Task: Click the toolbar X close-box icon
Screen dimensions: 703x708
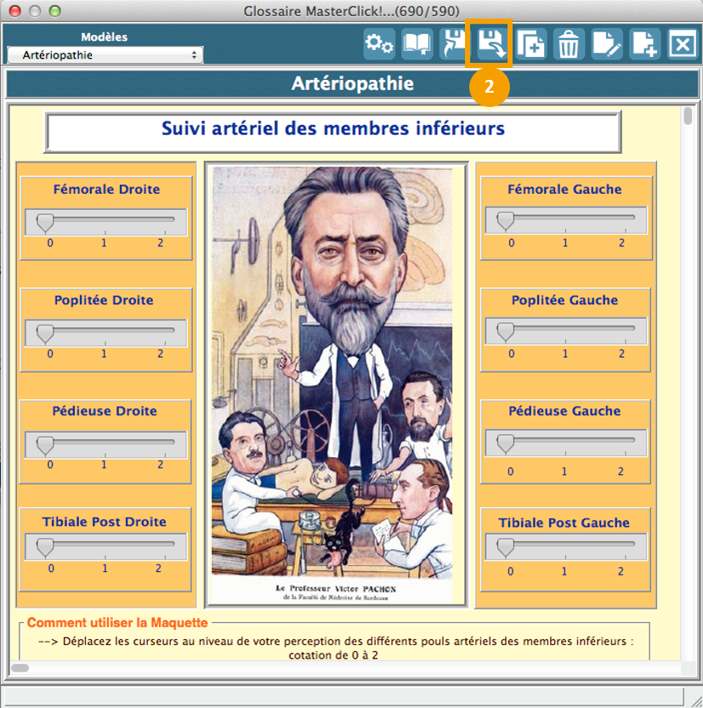Action: 682,44
